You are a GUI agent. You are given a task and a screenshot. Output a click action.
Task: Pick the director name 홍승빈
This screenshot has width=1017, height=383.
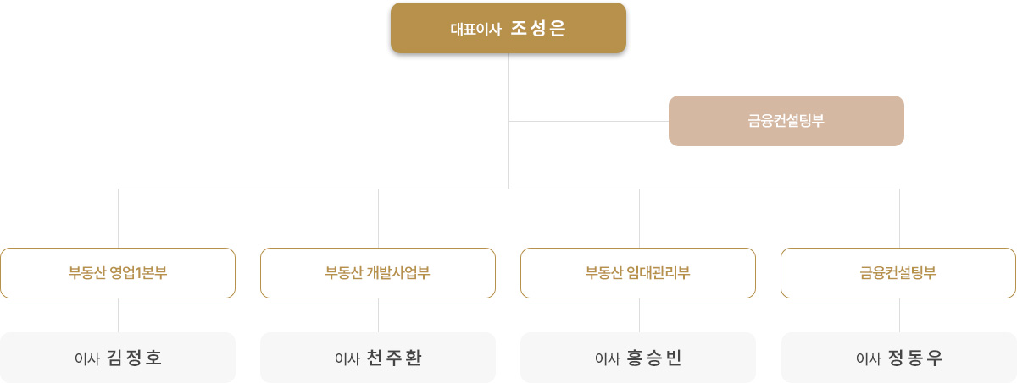coord(655,358)
